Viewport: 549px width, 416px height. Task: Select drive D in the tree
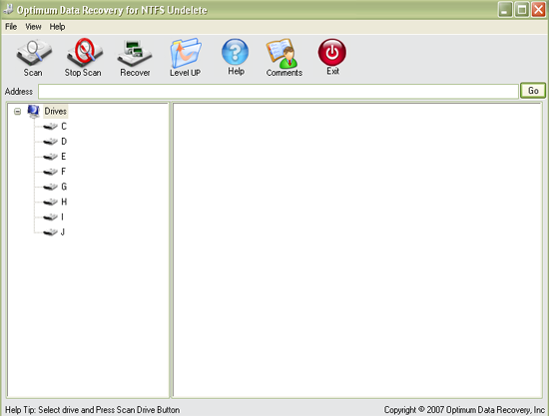(x=64, y=142)
